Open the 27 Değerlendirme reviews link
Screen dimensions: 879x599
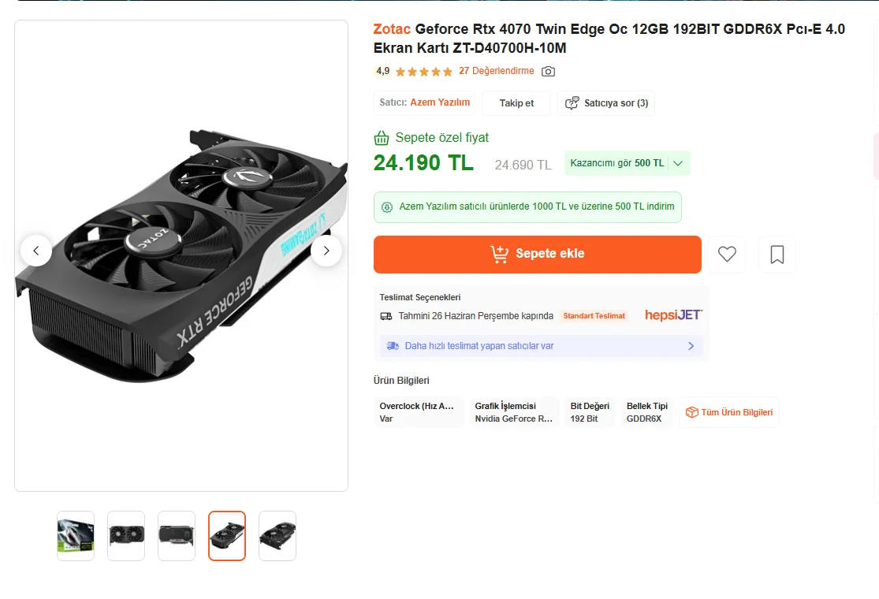pyautogui.click(x=497, y=71)
